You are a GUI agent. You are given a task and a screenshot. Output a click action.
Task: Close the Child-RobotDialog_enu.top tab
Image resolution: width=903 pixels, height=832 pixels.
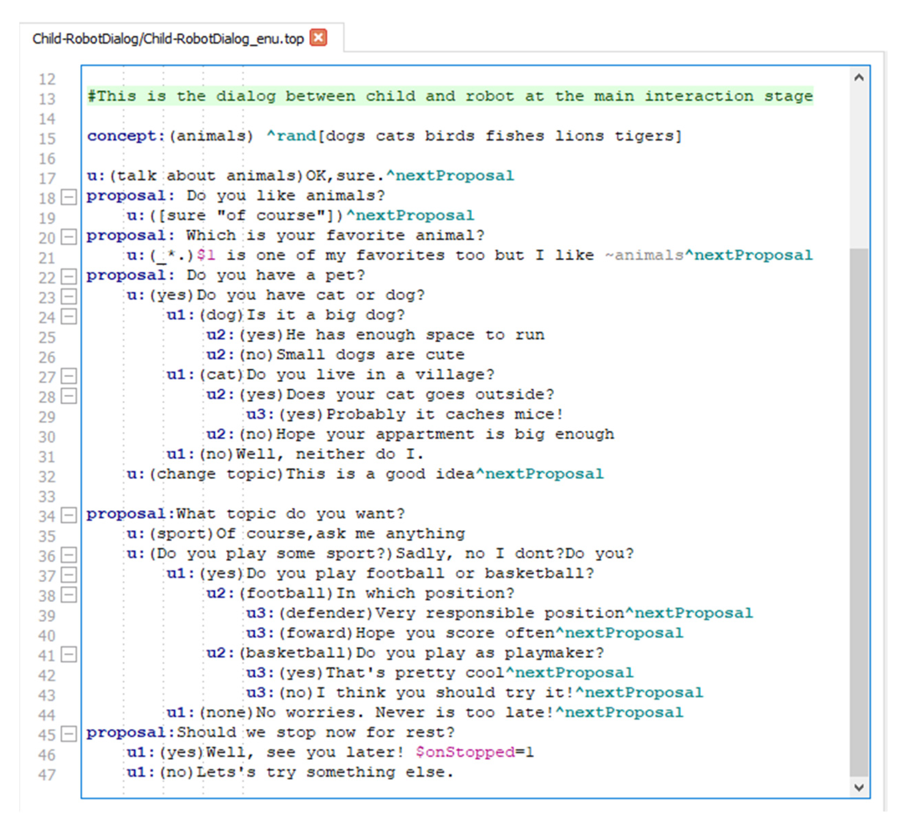319,38
